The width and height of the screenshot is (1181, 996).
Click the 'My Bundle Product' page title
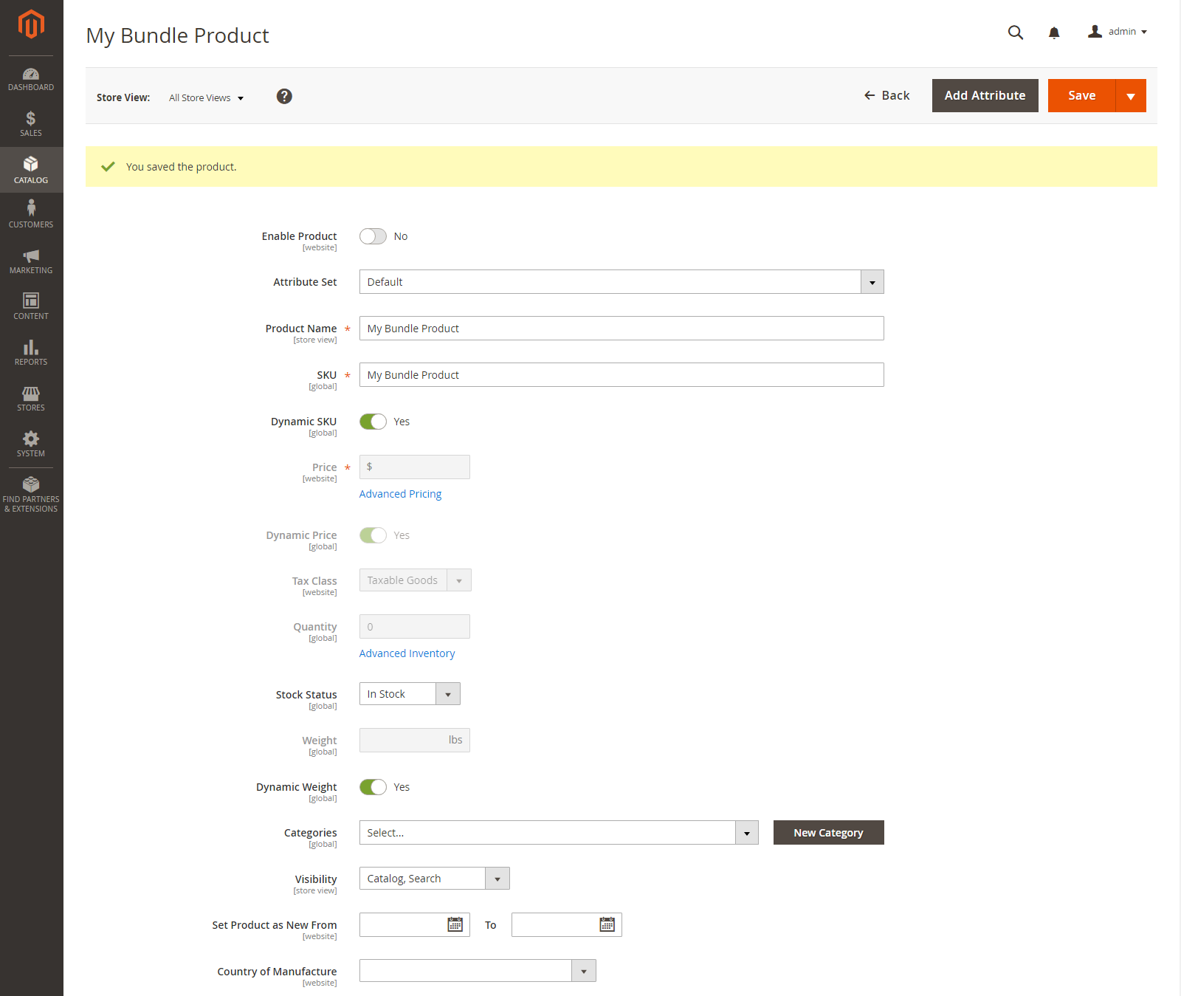click(177, 35)
